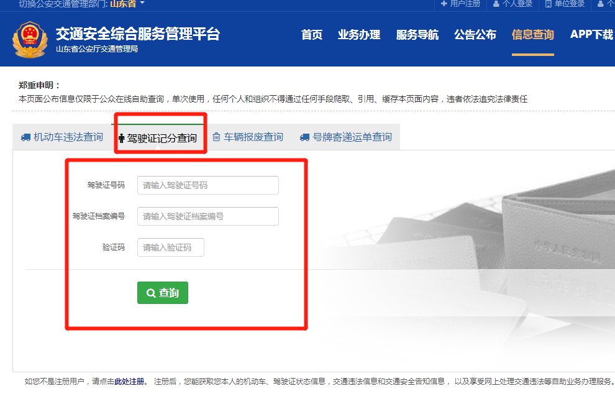Click trash icon on 车辆报废查询 tab
The image size is (615, 409).
(x=216, y=137)
